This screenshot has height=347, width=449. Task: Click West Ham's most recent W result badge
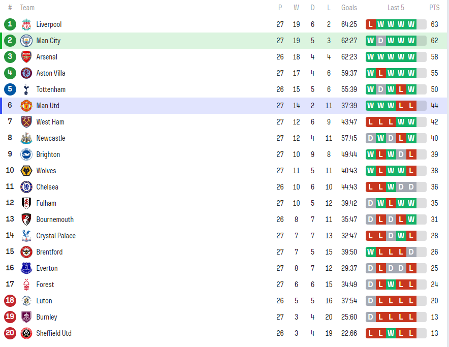pos(411,122)
